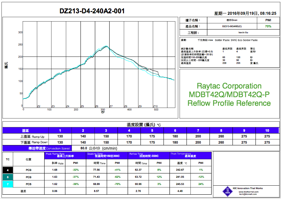Screen dimensions: 281x199
Task: Click TC 7 soak PWI -70%
Action: (118, 184)
